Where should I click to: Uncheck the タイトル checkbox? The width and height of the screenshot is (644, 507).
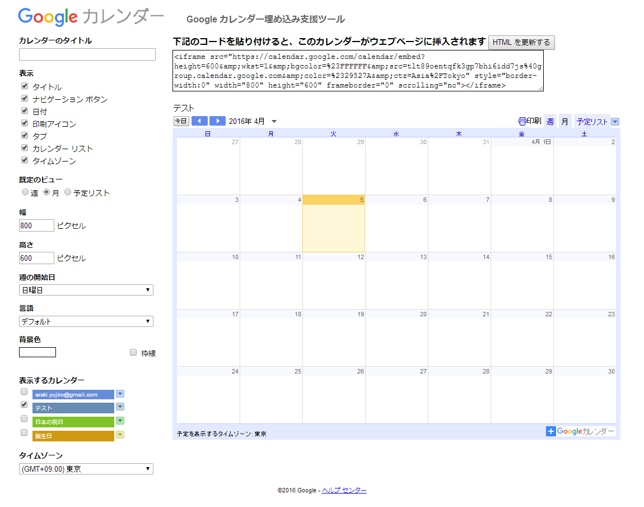pyautogui.click(x=25, y=86)
